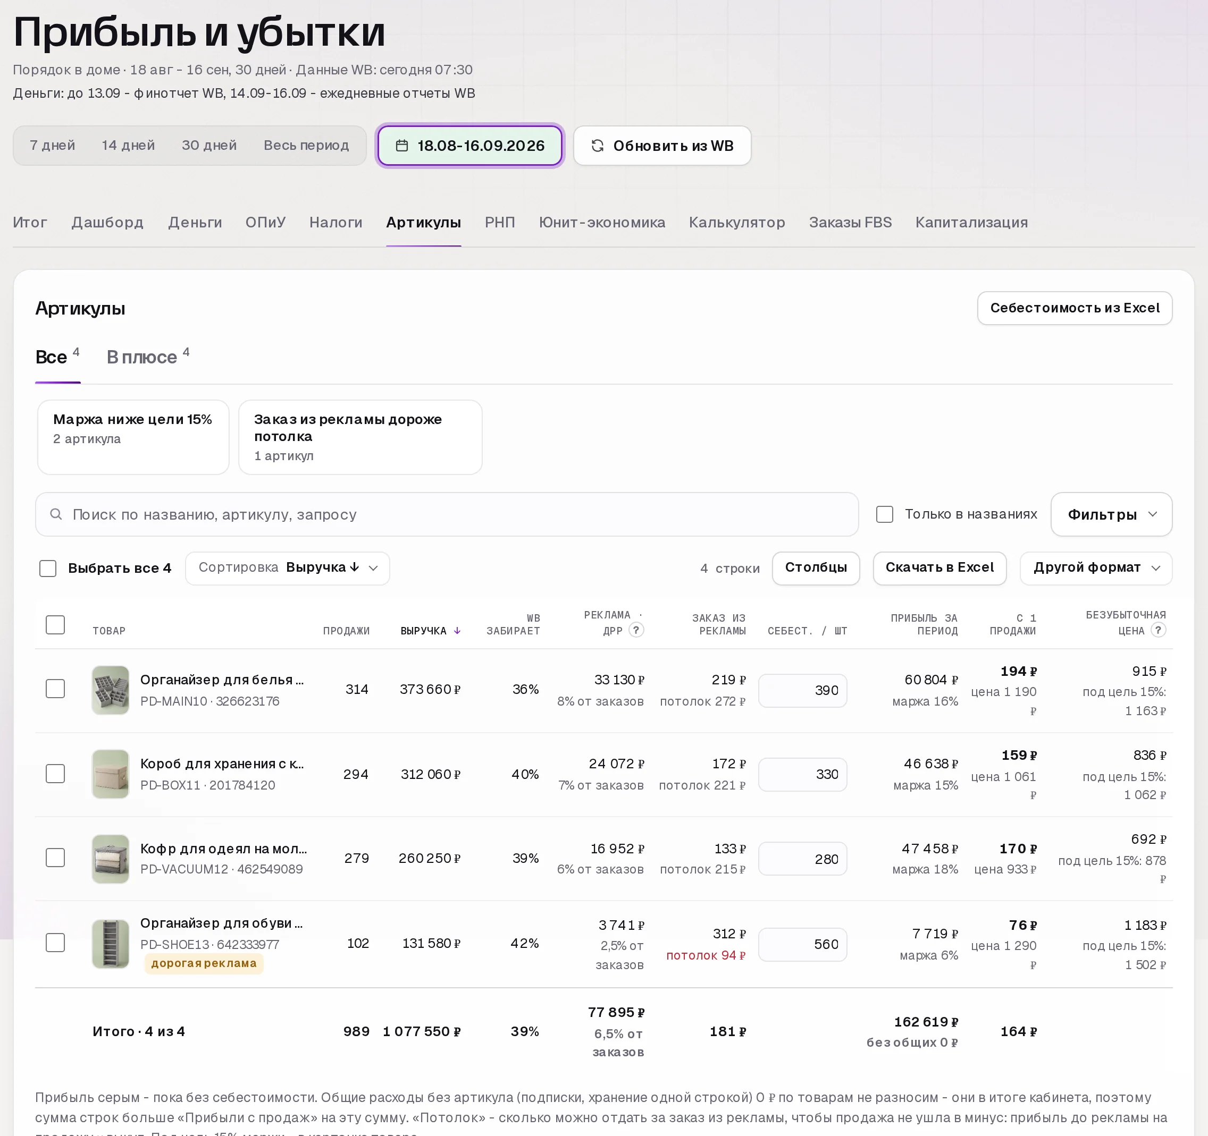Screen dimensions: 1208x1136
Task: Open the Маржа ниже цели 15% card
Action: pos(133,437)
